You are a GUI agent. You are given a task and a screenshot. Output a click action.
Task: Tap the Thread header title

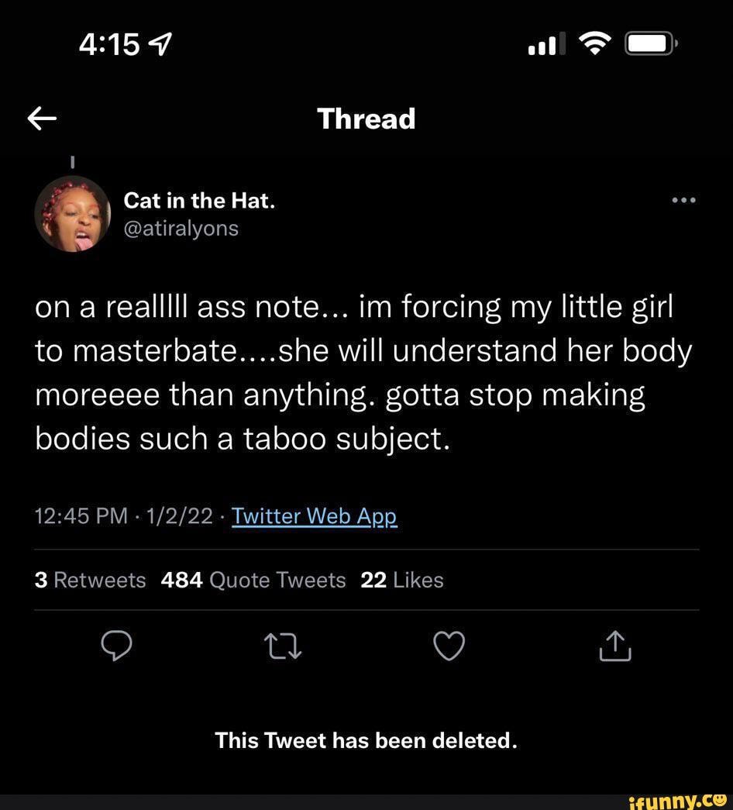point(366,119)
